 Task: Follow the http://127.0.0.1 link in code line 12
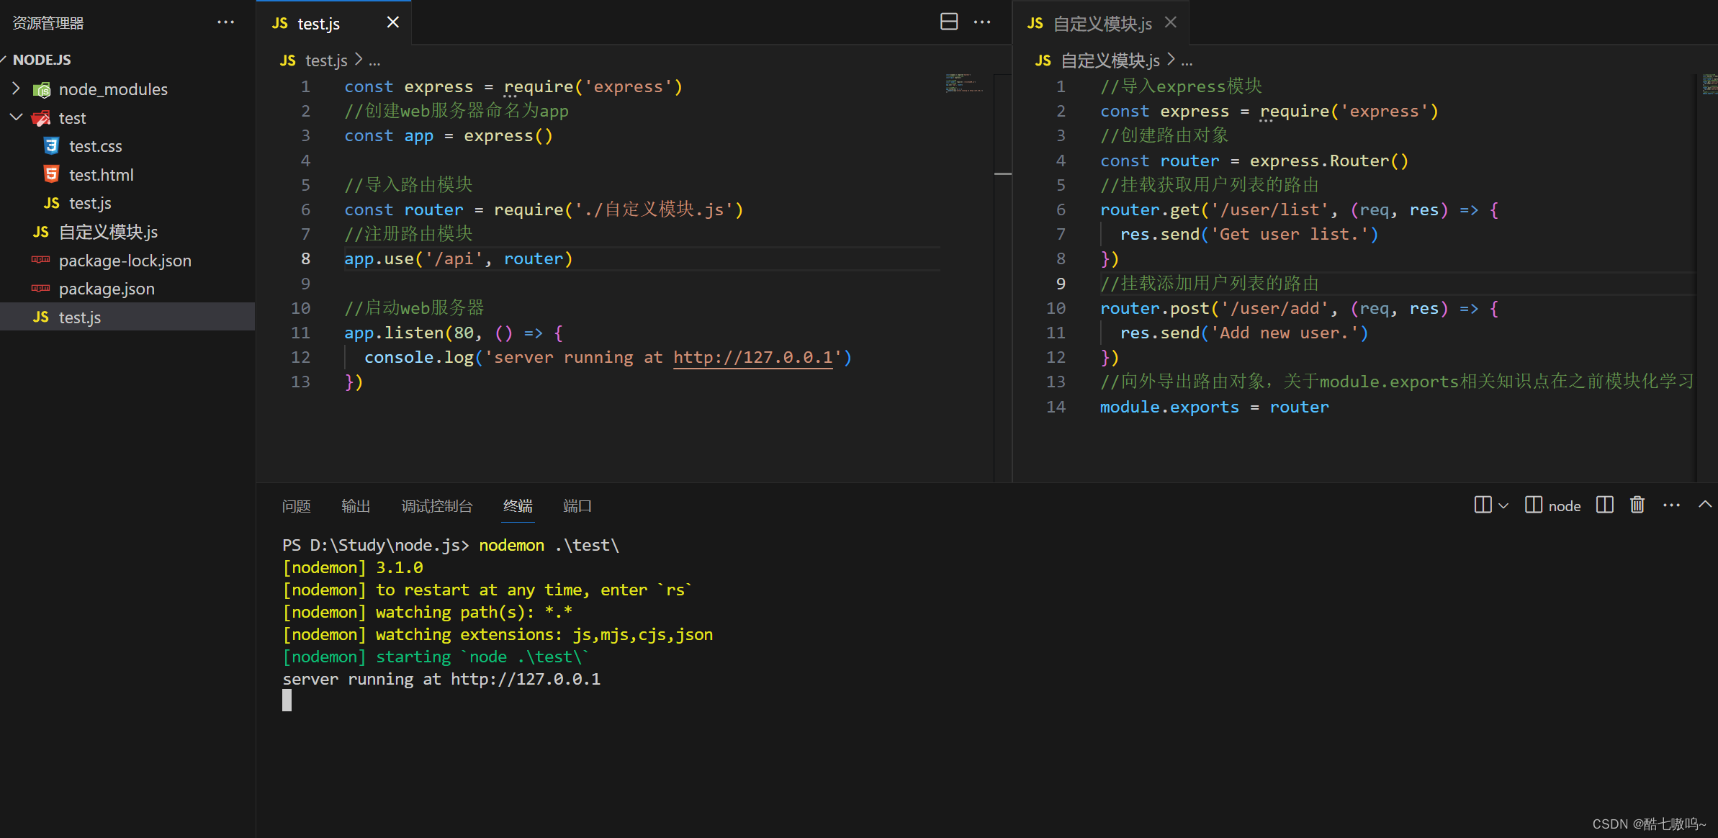[753, 358]
